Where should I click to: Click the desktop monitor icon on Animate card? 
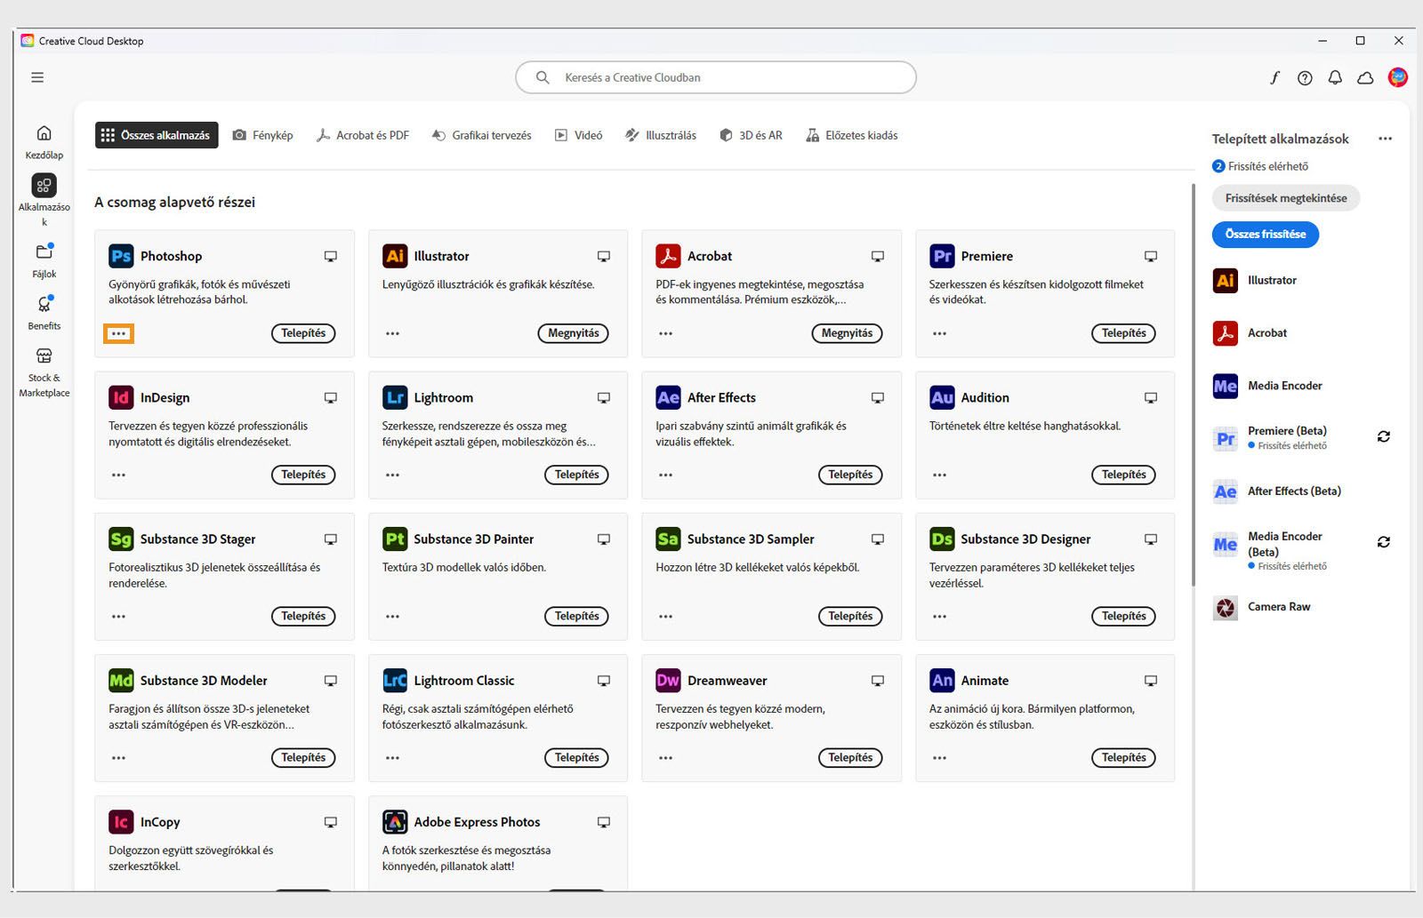tap(1151, 681)
